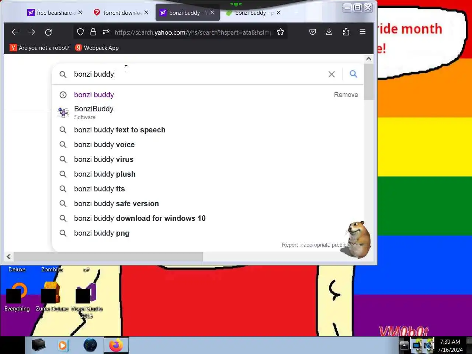Image resolution: width=472 pixels, height=354 pixels.
Task: Choose suggestion bonzi buddy text to speech
Action: [208, 130]
